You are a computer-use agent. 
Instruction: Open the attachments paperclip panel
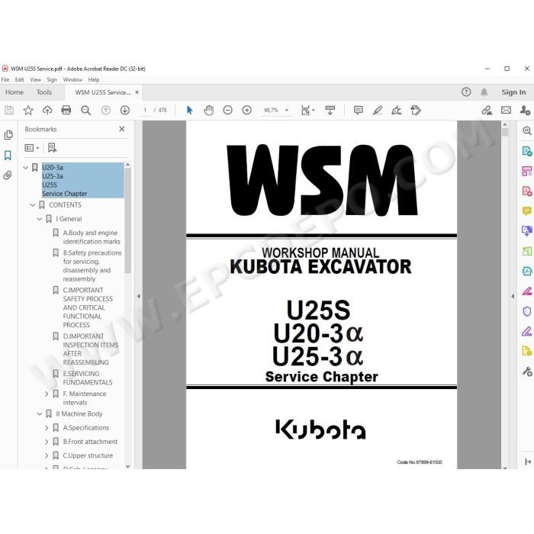click(x=8, y=175)
